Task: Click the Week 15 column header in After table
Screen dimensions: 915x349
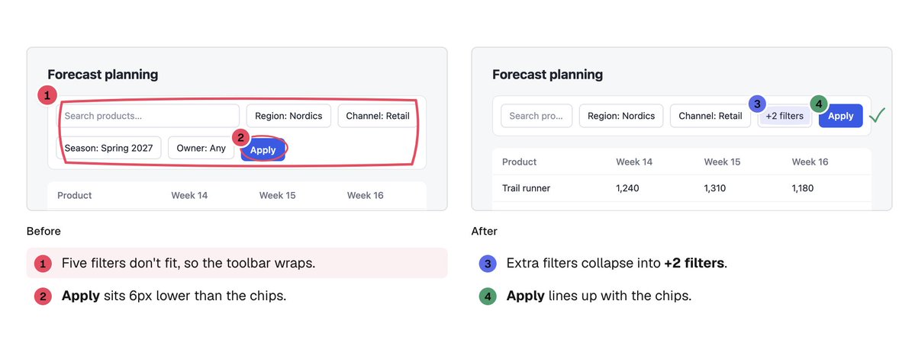Action: tap(723, 162)
